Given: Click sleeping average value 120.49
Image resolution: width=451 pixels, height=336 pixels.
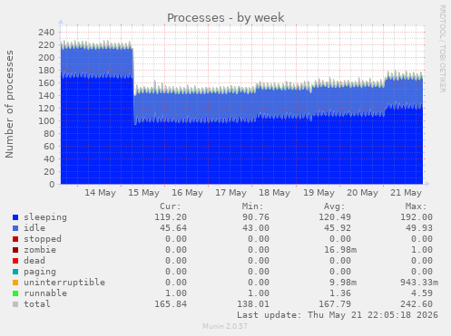Looking at the screenshot, I should [335, 217].
